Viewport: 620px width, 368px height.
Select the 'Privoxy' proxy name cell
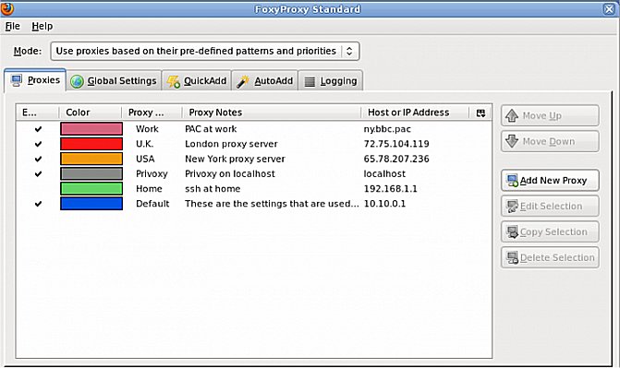(152, 173)
